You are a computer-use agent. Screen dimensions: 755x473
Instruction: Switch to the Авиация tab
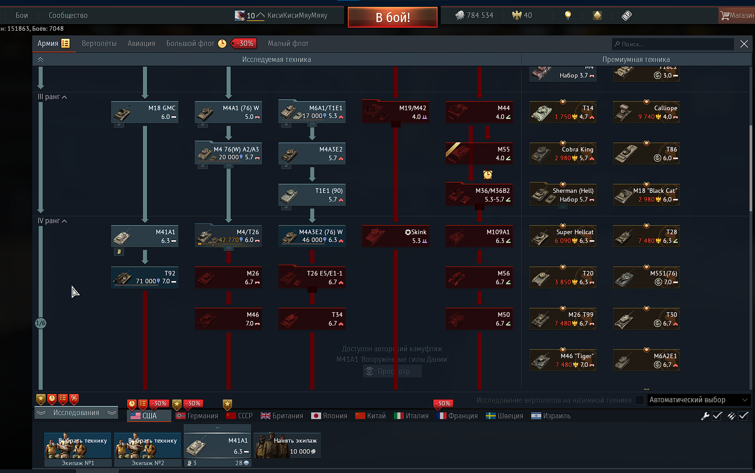142,43
